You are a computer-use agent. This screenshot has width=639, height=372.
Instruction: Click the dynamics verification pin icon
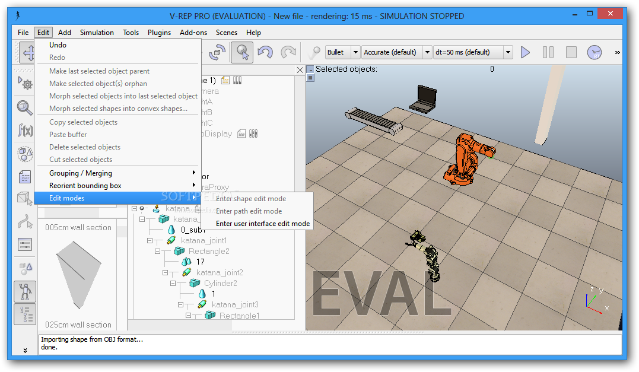point(314,53)
